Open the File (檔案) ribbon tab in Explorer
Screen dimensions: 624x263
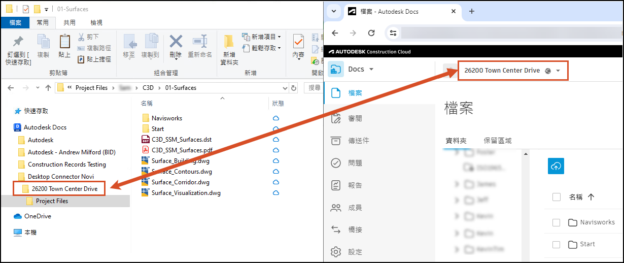pos(15,22)
